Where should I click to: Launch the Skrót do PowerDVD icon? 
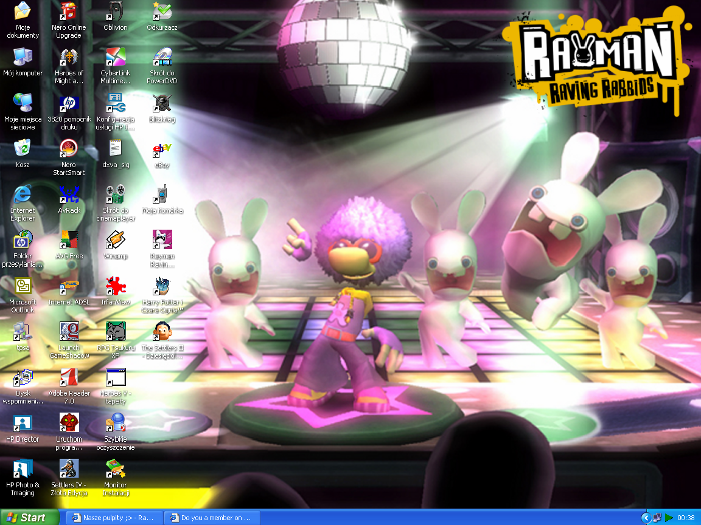[162, 57]
